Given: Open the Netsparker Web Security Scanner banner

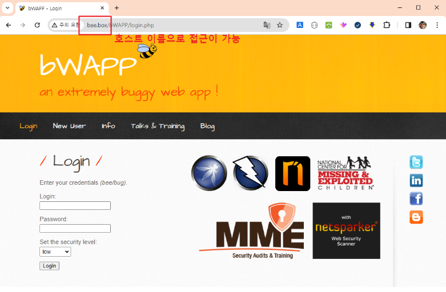Looking at the screenshot, I should tap(346, 230).
